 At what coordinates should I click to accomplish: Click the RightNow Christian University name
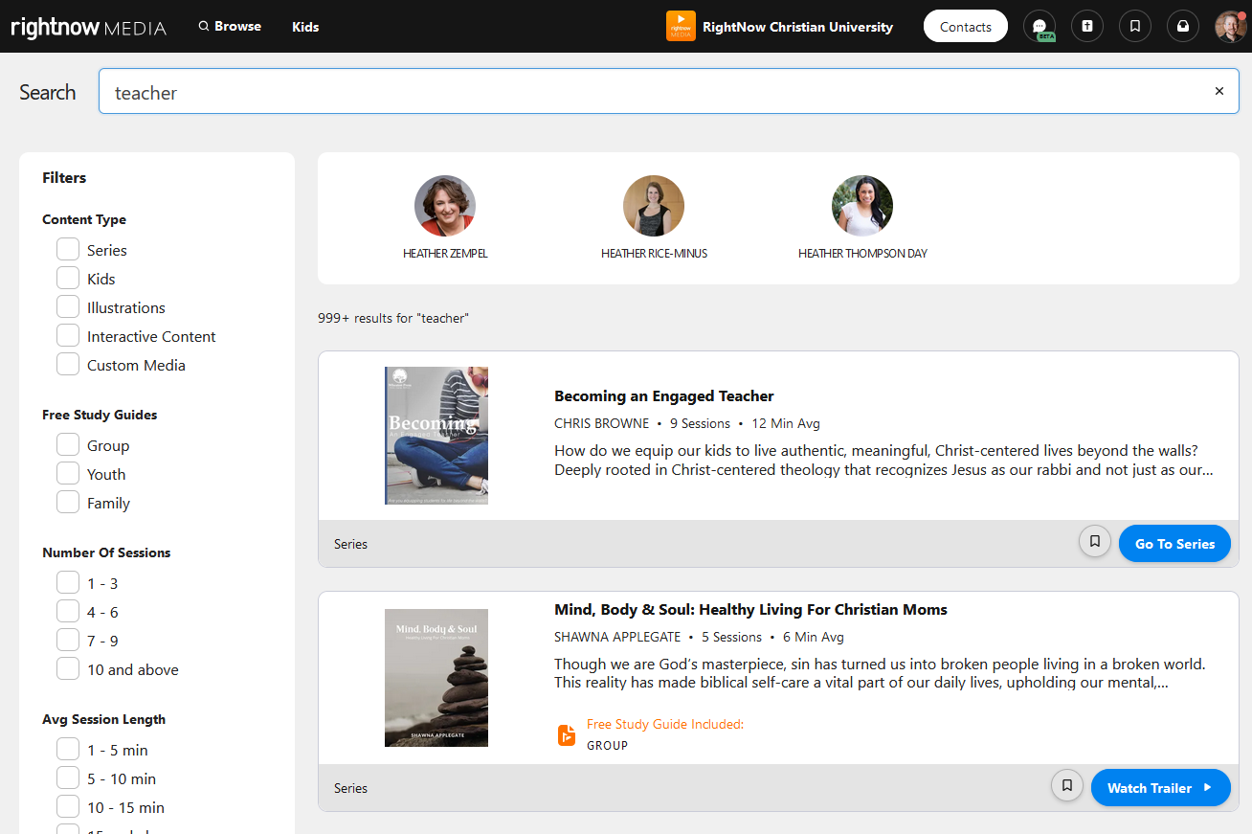pyautogui.click(x=797, y=27)
